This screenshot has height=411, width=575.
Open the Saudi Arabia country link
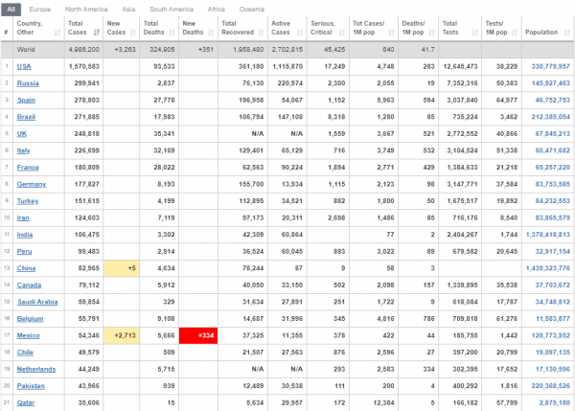pos(37,302)
